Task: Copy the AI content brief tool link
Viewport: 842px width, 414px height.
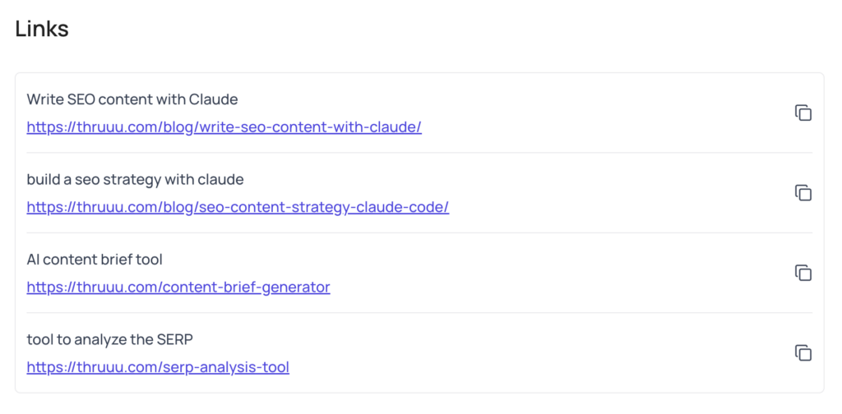Action: click(803, 273)
